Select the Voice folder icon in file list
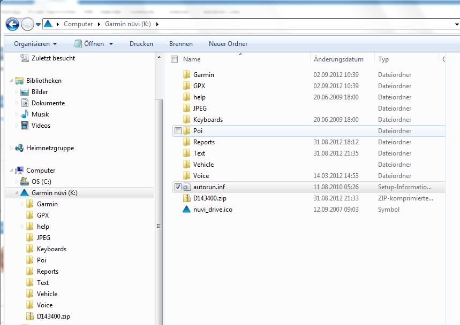 click(x=186, y=175)
